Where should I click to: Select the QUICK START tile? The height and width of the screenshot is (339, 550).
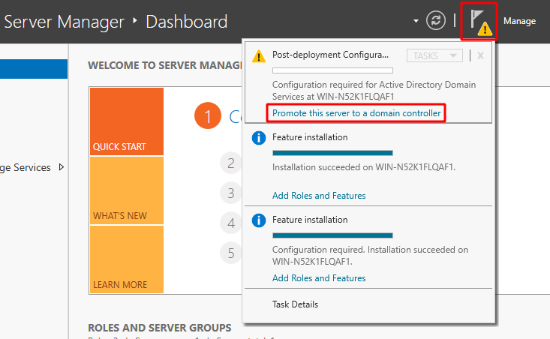point(127,121)
